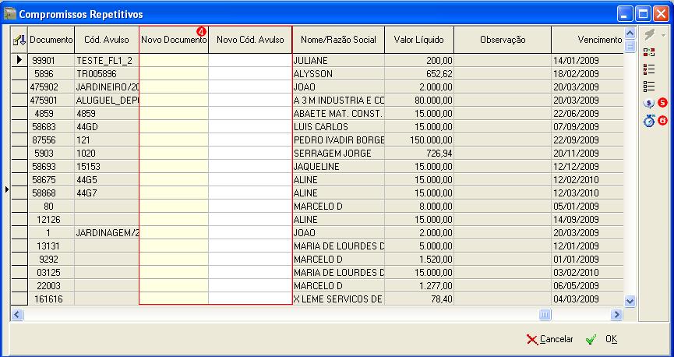Click the Vencimento column header
This screenshot has height=357, width=674.
click(x=599, y=40)
